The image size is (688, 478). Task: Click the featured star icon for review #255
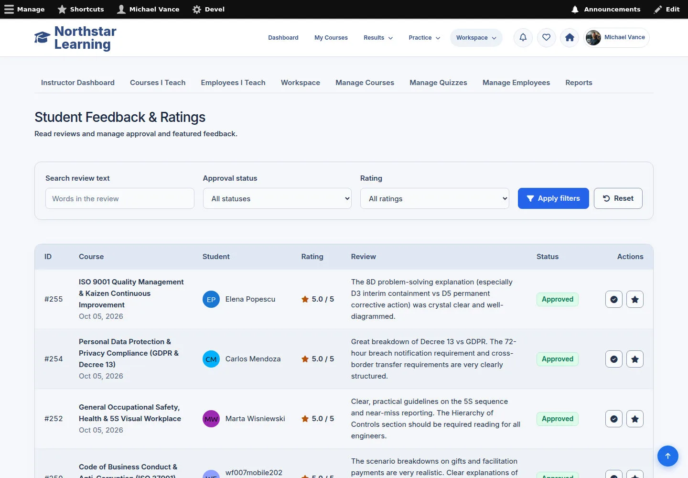(x=635, y=299)
